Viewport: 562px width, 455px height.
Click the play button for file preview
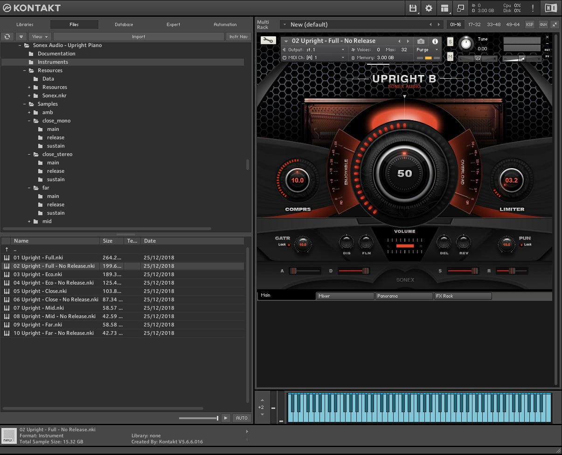click(x=226, y=418)
